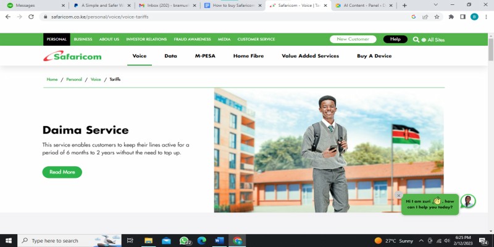This screenshot has width=494, height=247.
Task: Click Read More for Daima Service
Action: click(x=62, y=172)
